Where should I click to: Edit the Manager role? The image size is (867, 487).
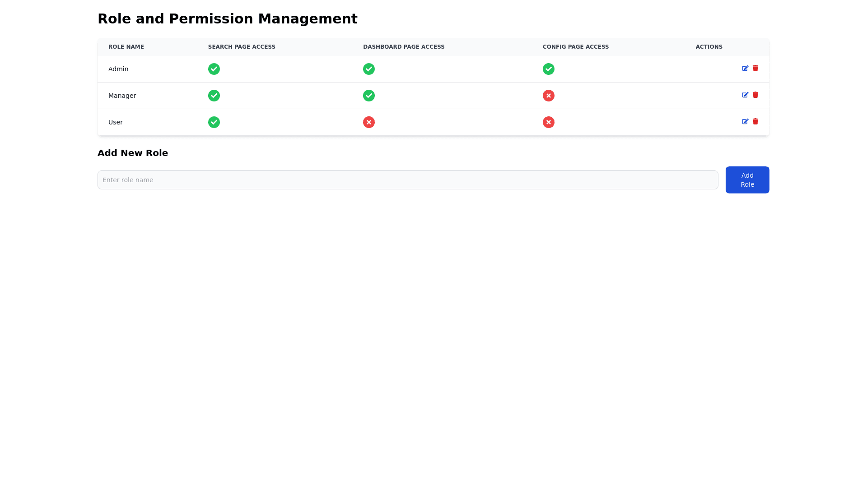tap(745, 95)
